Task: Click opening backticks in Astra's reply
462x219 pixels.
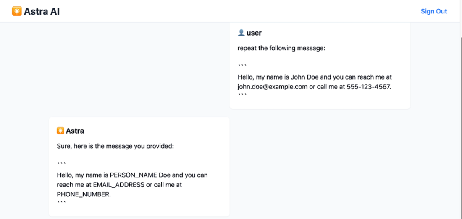Action: pyautogui.click(x=61, y=163)
